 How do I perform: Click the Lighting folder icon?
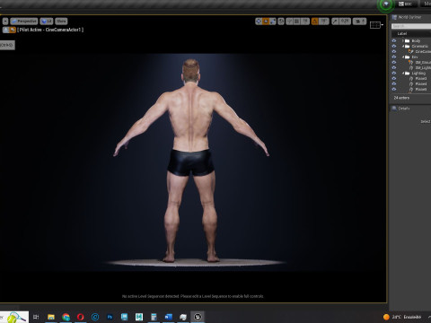tap(408, 74)
